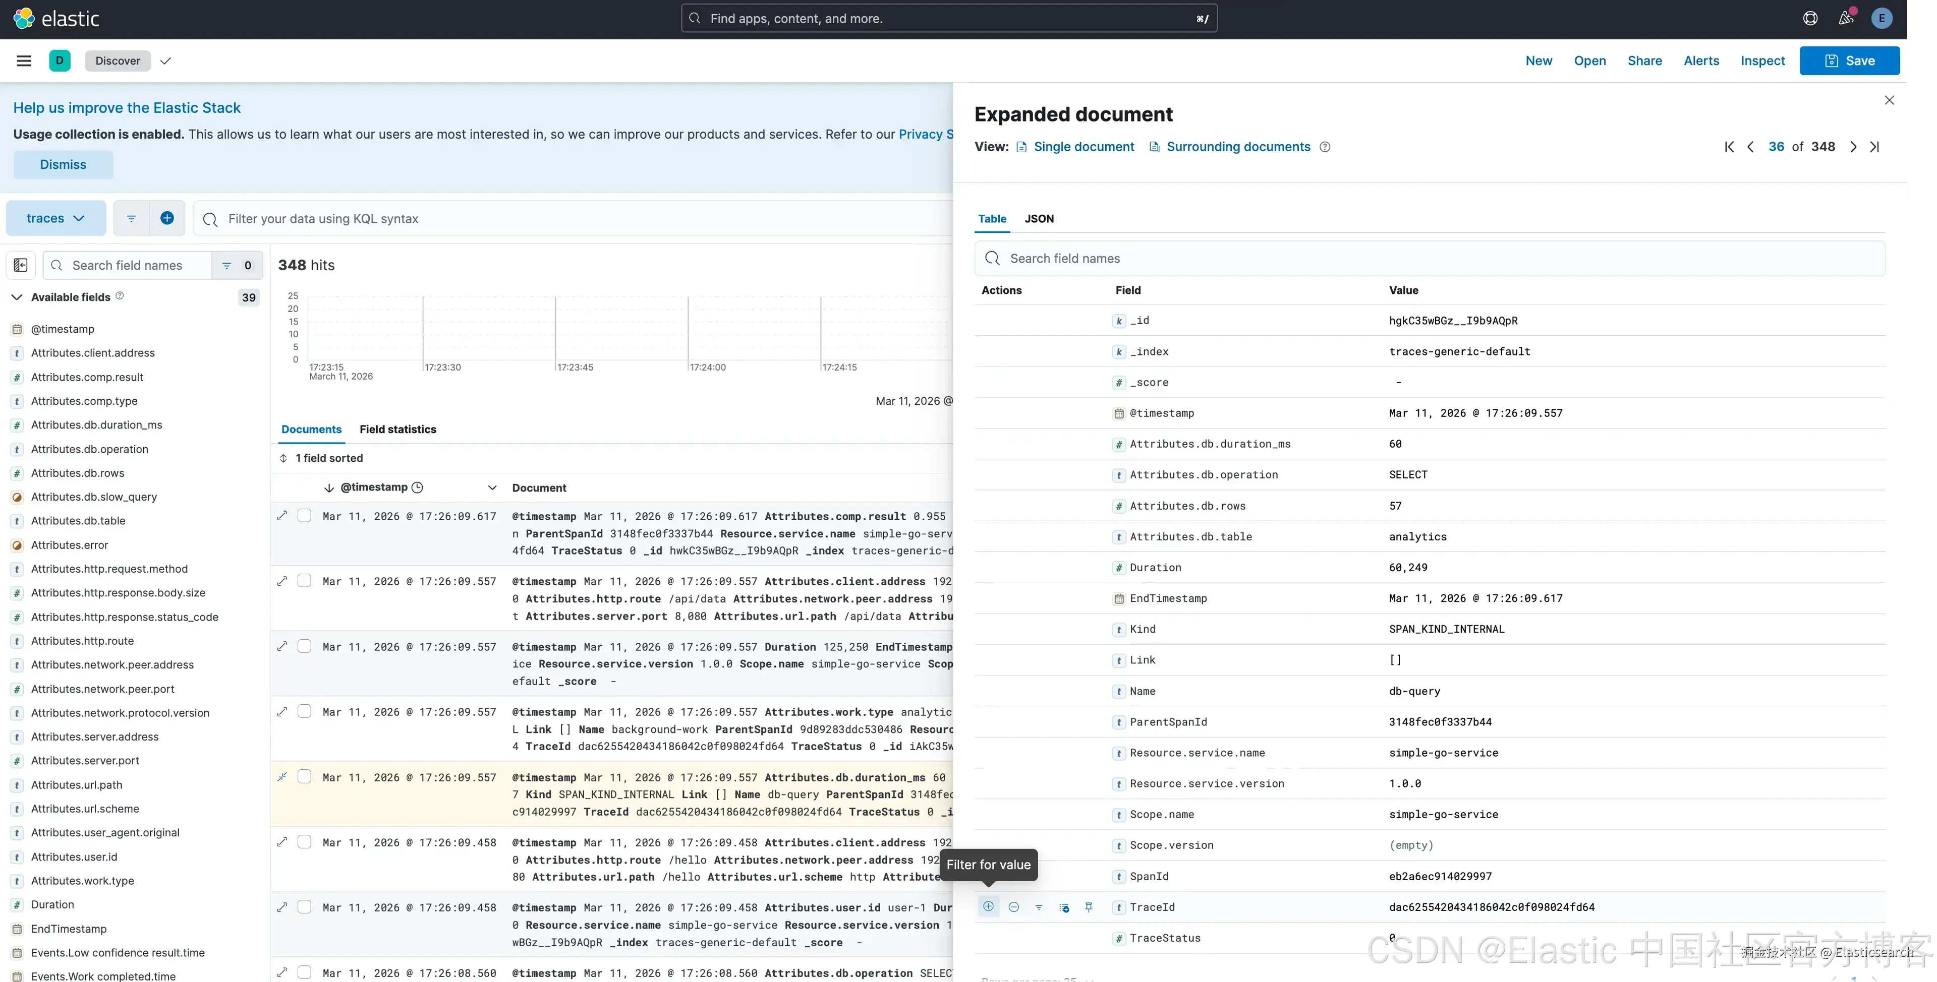Toggle TraceId column in table icon
The image size is (1937, 982).
(x=1064, y=907)
